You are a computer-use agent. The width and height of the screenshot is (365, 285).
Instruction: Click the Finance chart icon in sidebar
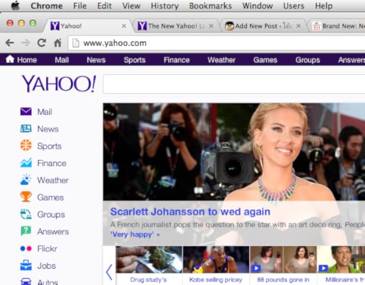point(26,163)
